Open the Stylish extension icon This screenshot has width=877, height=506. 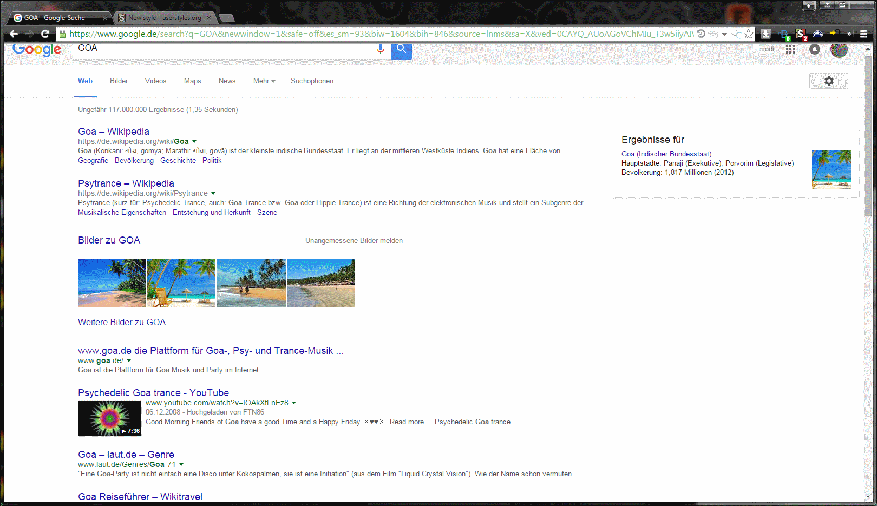801,34
